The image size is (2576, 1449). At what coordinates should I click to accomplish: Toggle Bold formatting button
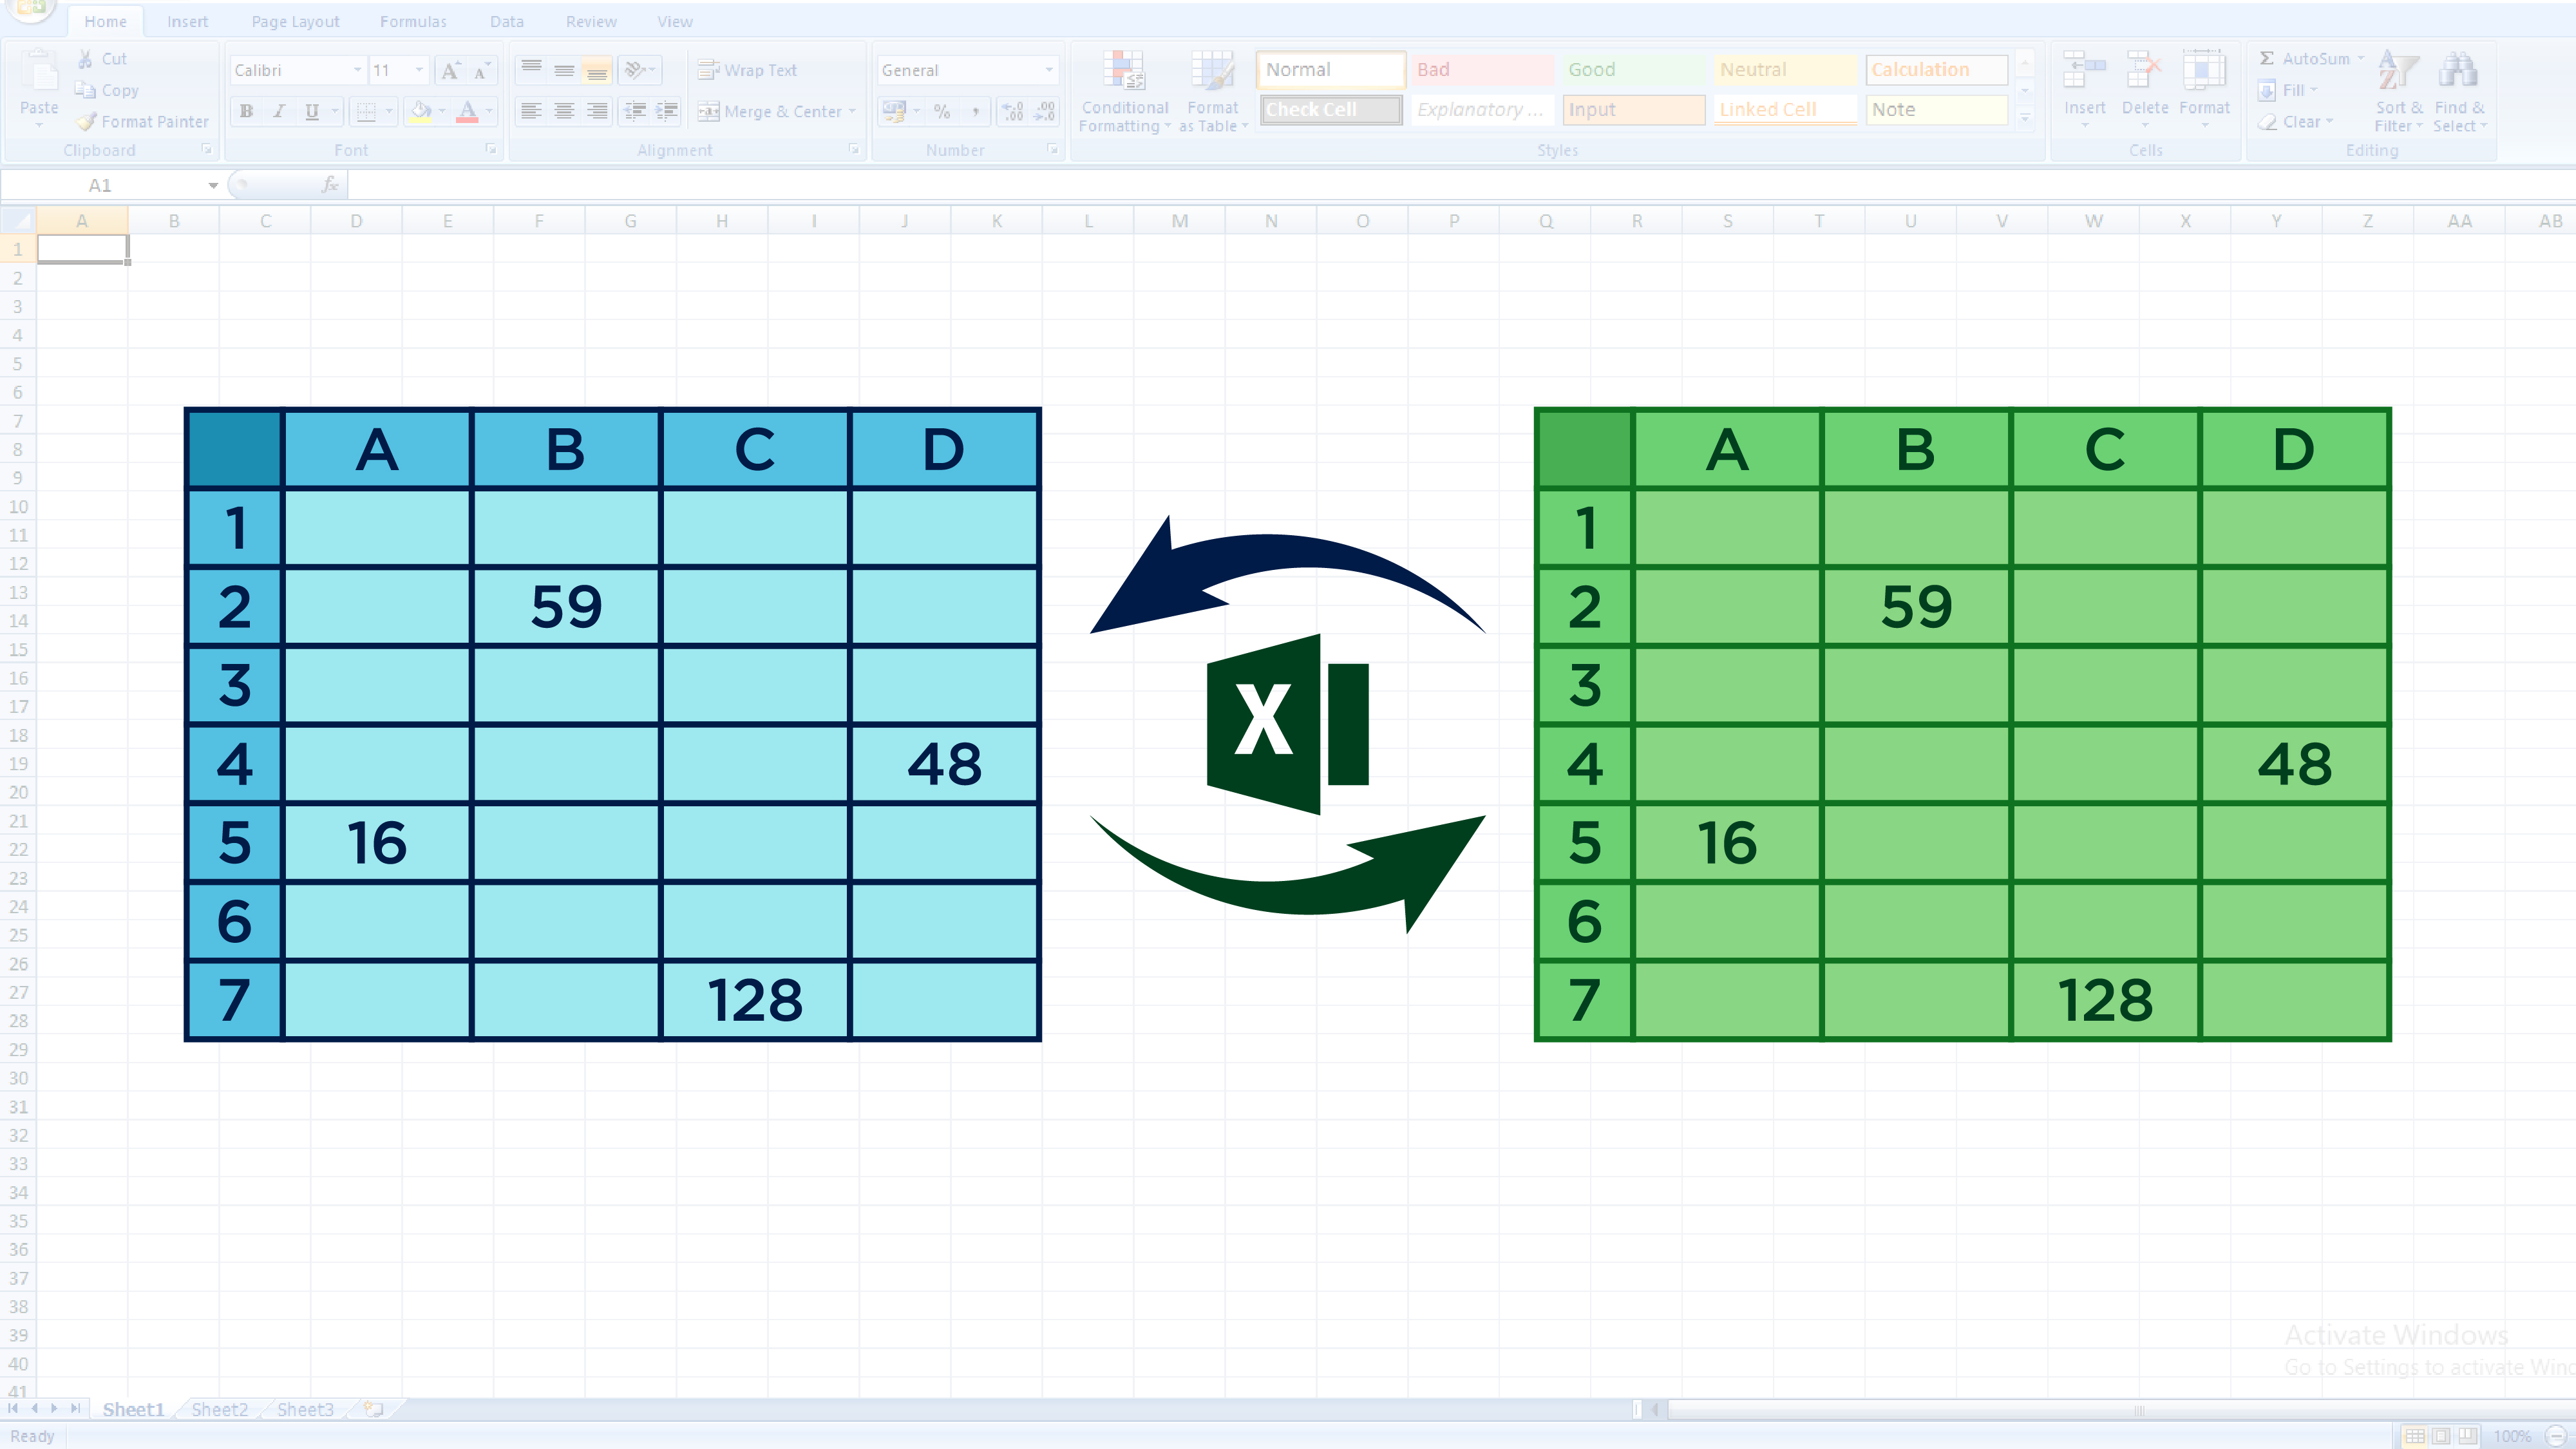coord(246,111)
